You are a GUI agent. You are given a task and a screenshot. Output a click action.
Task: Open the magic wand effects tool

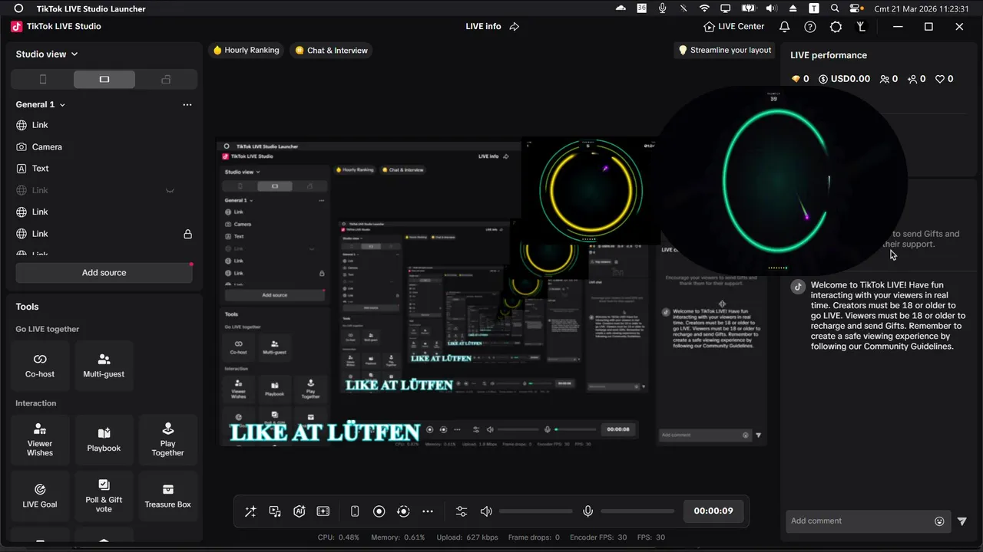pyautogui.click(x=250, y=511)
